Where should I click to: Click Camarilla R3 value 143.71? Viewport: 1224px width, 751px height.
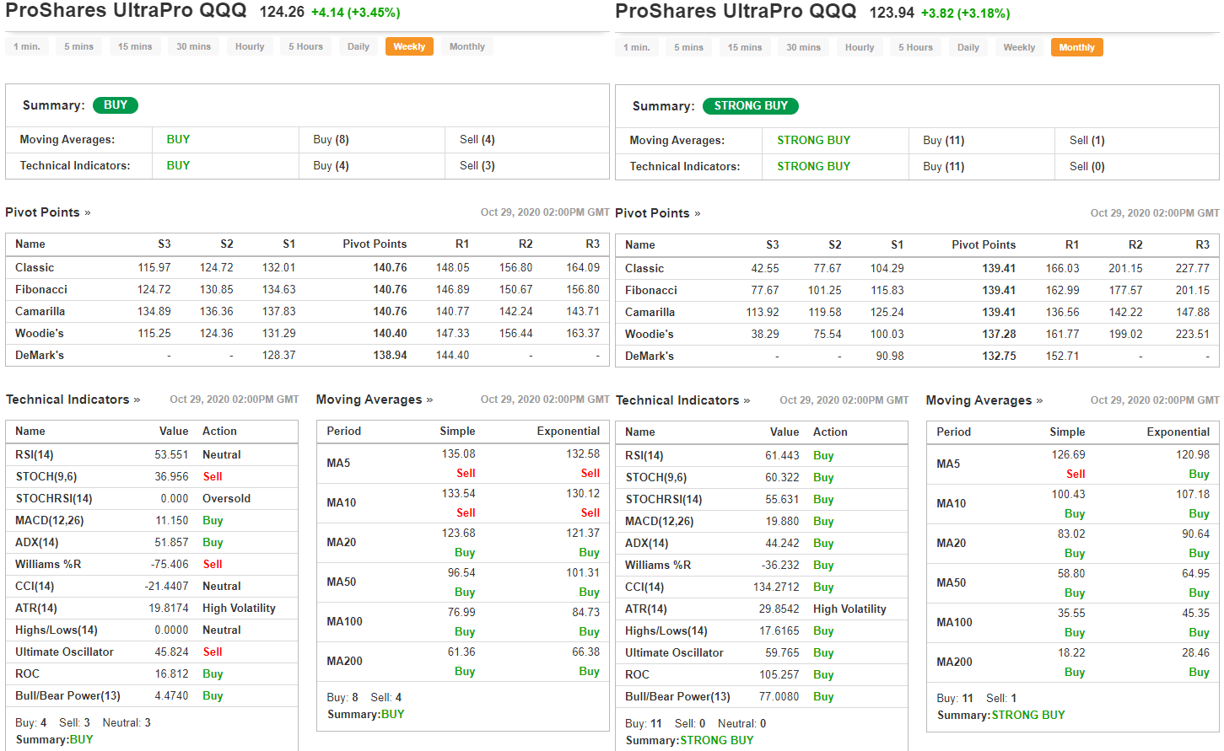[583, 311]
